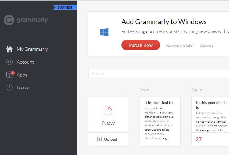Click the Add Grammarly to Windows heading
The height and width of the screenshot is (155, 229).
tap(164, 22)
